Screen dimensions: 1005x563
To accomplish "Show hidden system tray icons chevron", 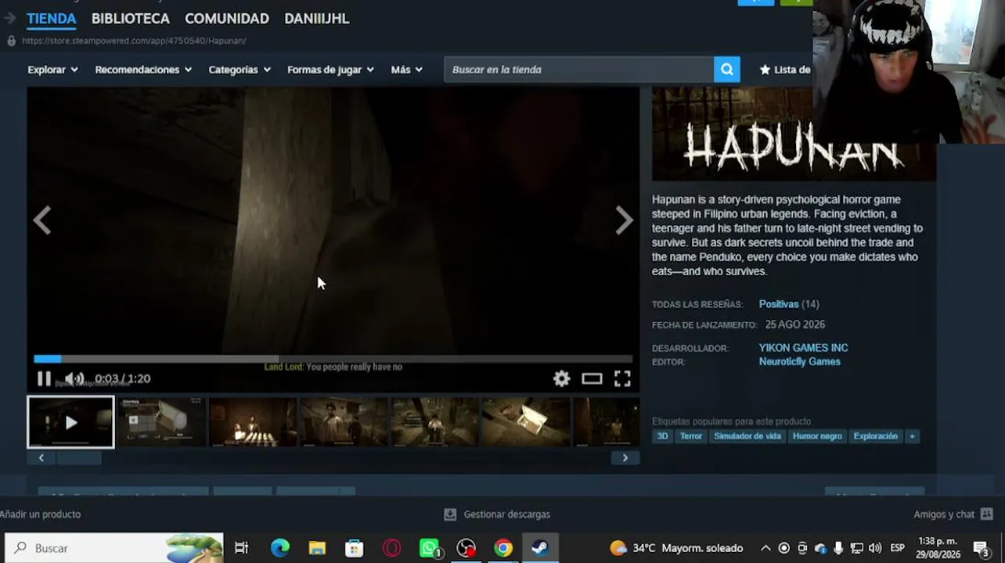I will [765, 548].
